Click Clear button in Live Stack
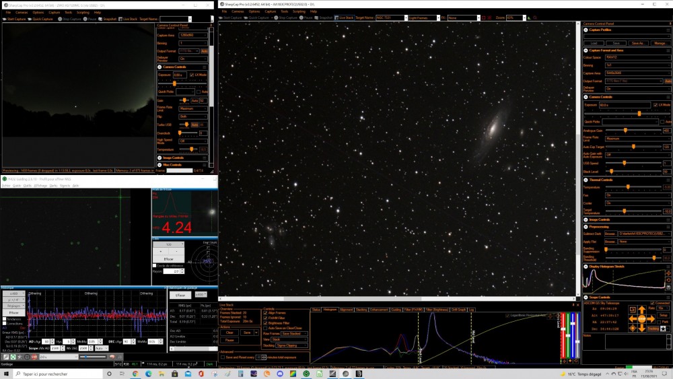This screenshot has width=673, height=379. tap(229, 333)
